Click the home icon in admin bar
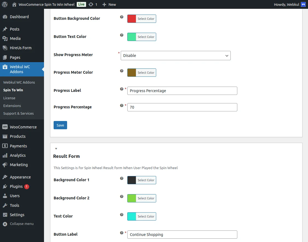Image resolution: width=308 pixels, height=242 pixels. pos(14,4)
